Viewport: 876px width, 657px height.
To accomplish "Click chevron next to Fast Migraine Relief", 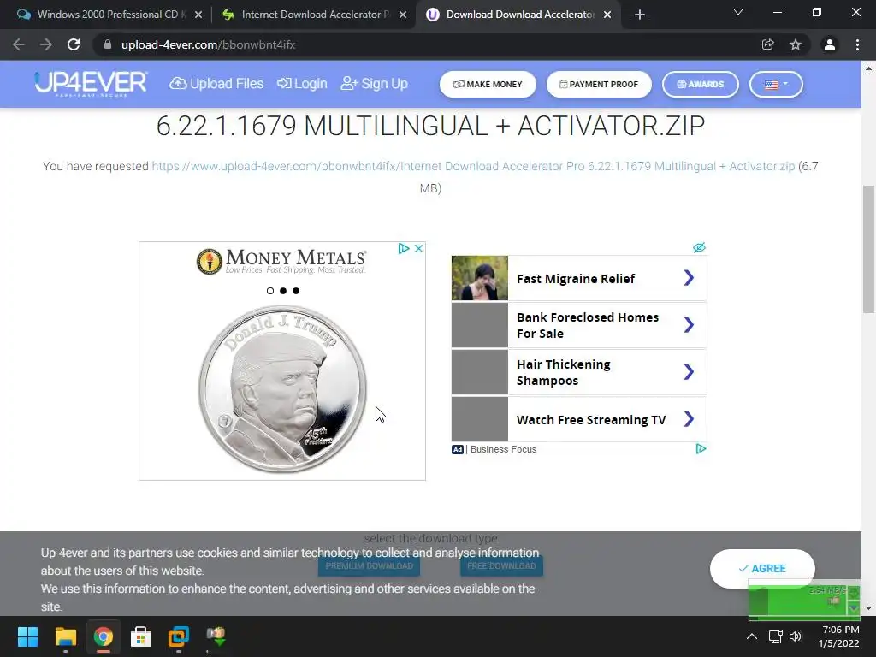I will pos(689,278).
